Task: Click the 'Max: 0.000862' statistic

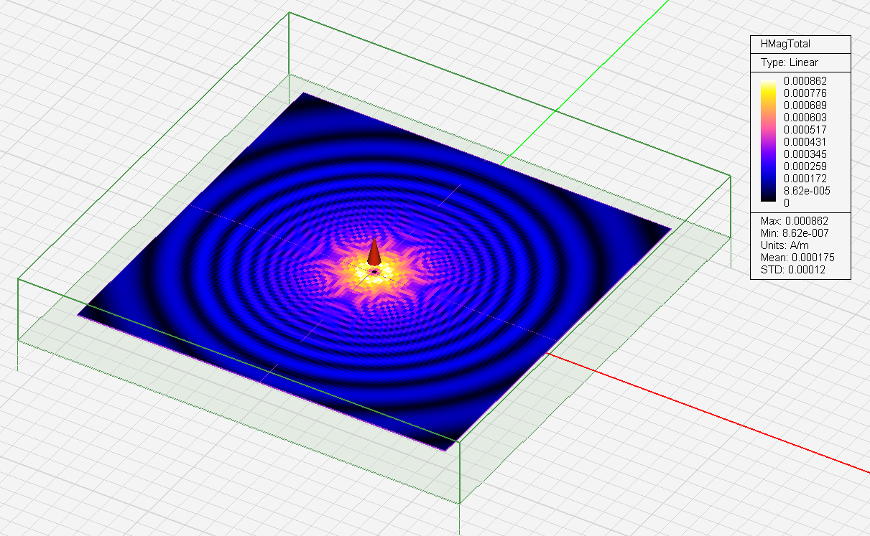Action: point(795,220)
